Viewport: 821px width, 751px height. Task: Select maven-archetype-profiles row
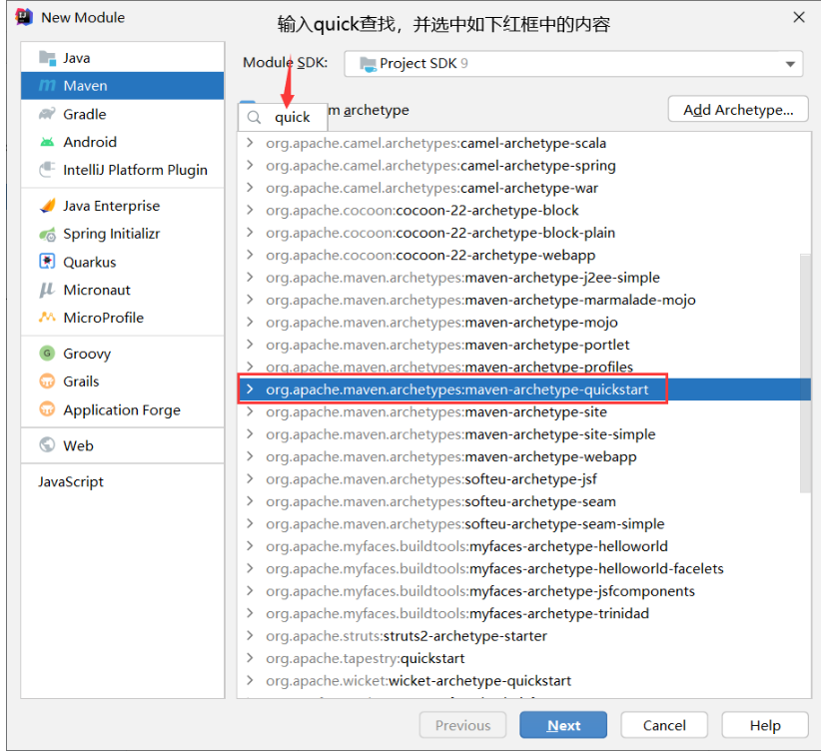523,367
